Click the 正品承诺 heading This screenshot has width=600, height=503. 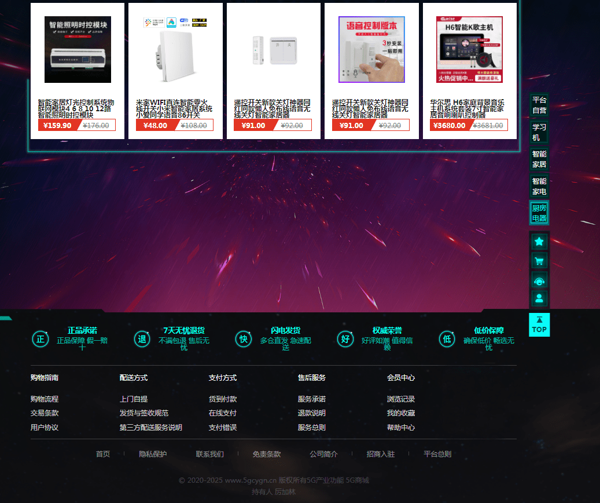(82, 330)
